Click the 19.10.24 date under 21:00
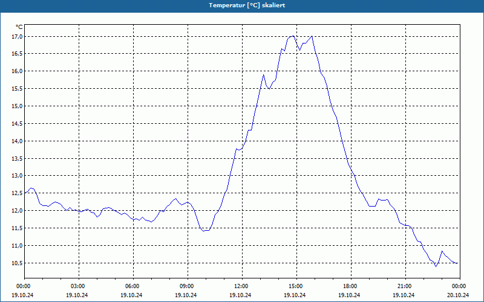Screen dimensions: 484x302 (x=404, y=295)
